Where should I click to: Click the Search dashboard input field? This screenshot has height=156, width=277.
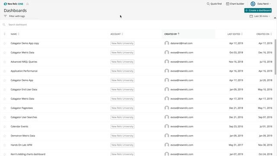pyautogui.click(x=138, y=25)
